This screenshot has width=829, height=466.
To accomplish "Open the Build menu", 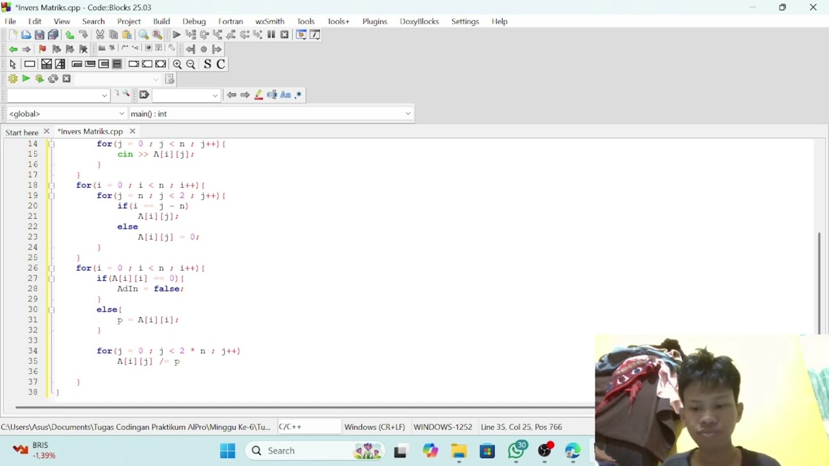I will [x=161, y=21].
